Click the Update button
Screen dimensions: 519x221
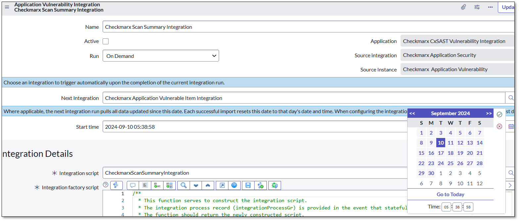pyautogui.click(x=506, y=7)
